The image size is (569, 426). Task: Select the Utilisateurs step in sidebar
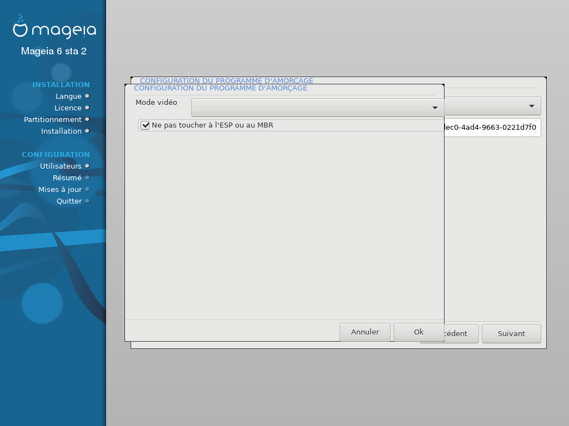tap(61, 166)
